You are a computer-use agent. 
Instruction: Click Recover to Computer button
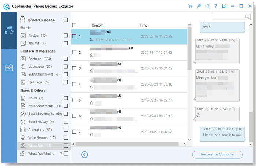(218, 154)
